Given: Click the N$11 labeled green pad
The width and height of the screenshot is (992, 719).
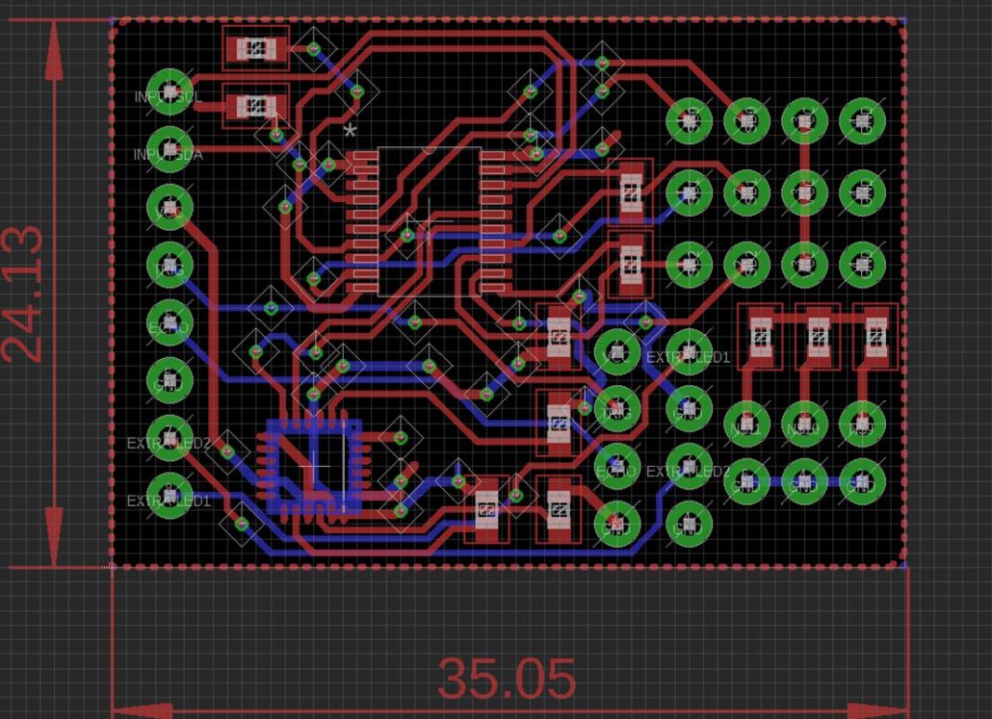Looking at the screenshot, I should click(x=748, y=424).
